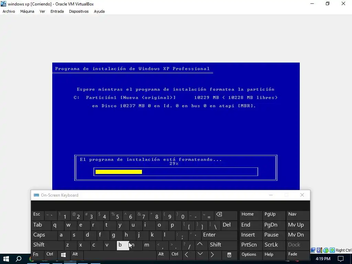Viewport: 352px width, 264px height.
Task: Toggle the Alt key beside the Windows key
Action: coord(77,255)
